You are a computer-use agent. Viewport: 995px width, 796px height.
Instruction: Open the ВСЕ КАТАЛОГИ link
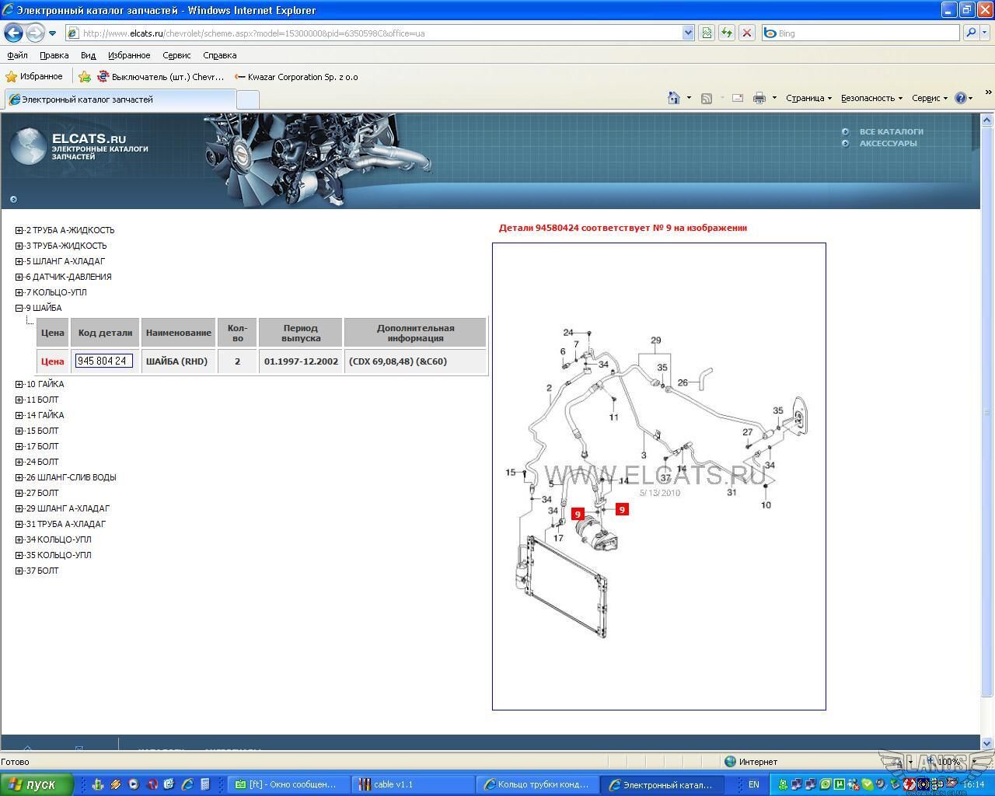pos(891,131)
